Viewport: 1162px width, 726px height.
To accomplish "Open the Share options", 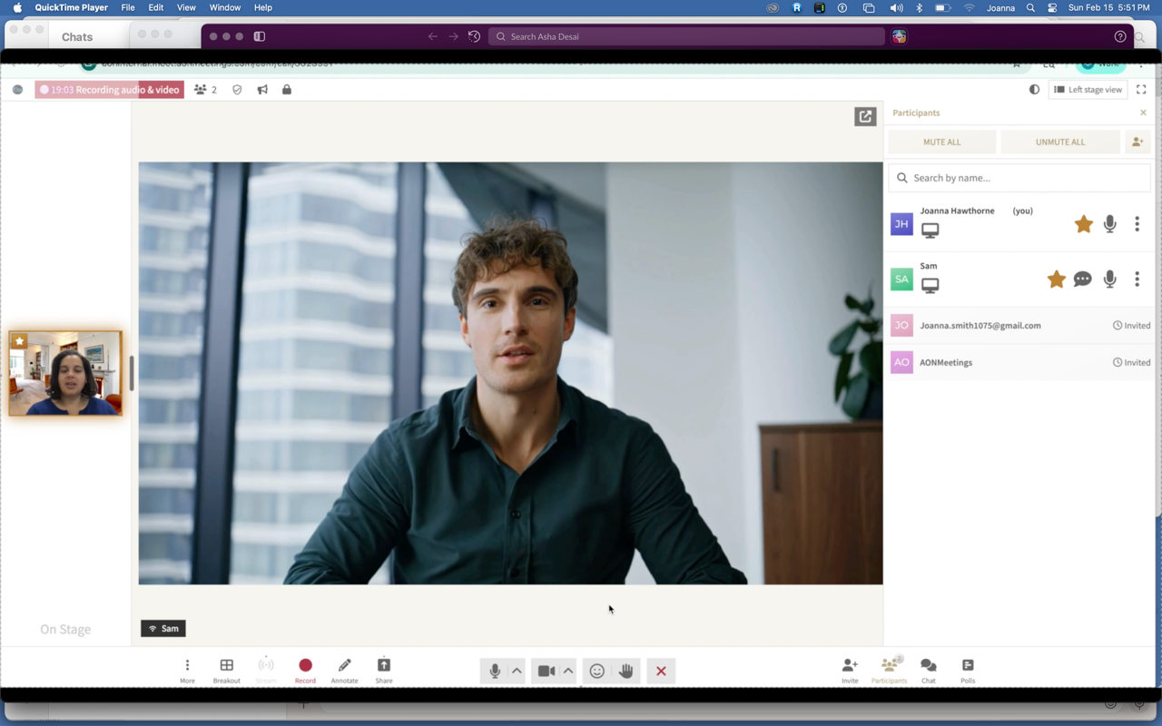I will point(383,669).
